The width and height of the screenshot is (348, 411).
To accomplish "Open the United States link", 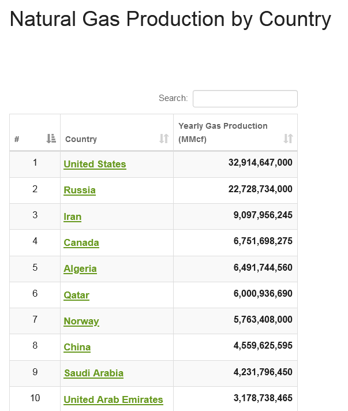I will [x=95, y=164].
